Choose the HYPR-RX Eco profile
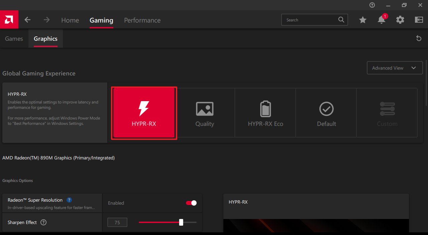 pos(265,113)
